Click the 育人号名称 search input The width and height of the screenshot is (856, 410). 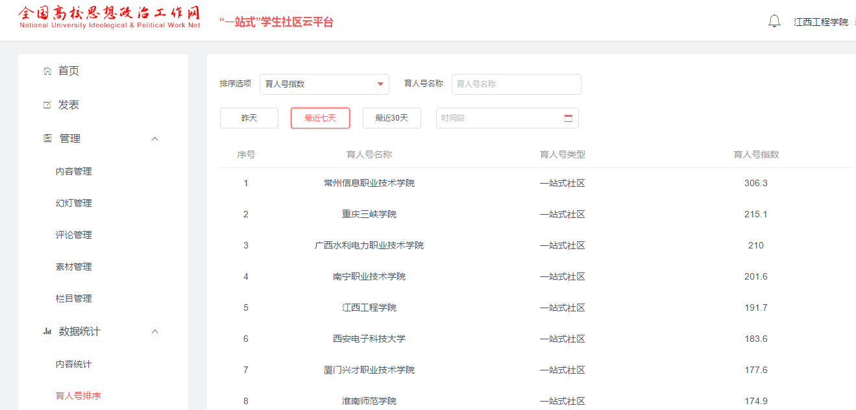516,84
